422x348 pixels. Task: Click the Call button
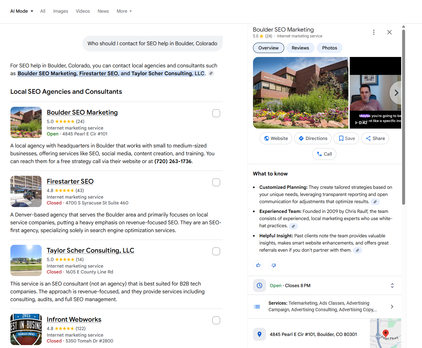tap(324, 154)
